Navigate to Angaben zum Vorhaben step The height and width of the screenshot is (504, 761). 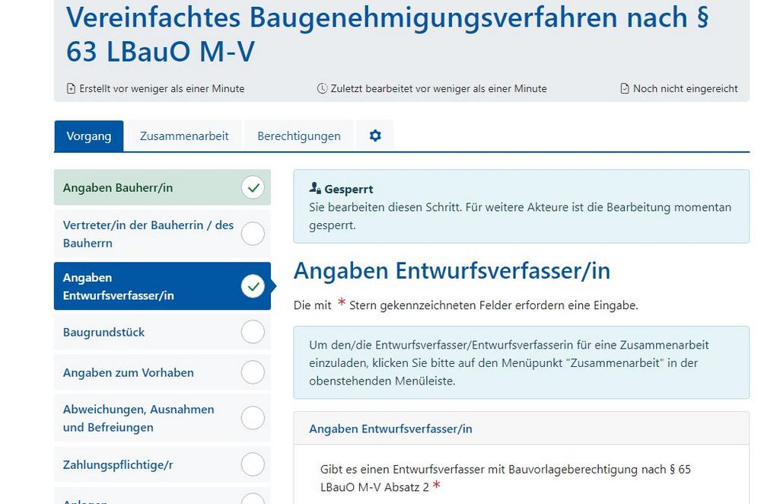coord(128,372)
